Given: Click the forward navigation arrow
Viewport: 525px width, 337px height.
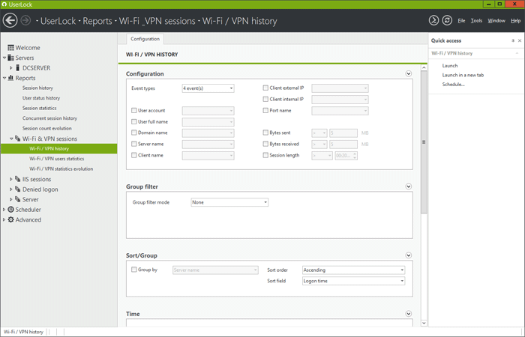Looking at the screenshot, I should click(x=25, y=20).
